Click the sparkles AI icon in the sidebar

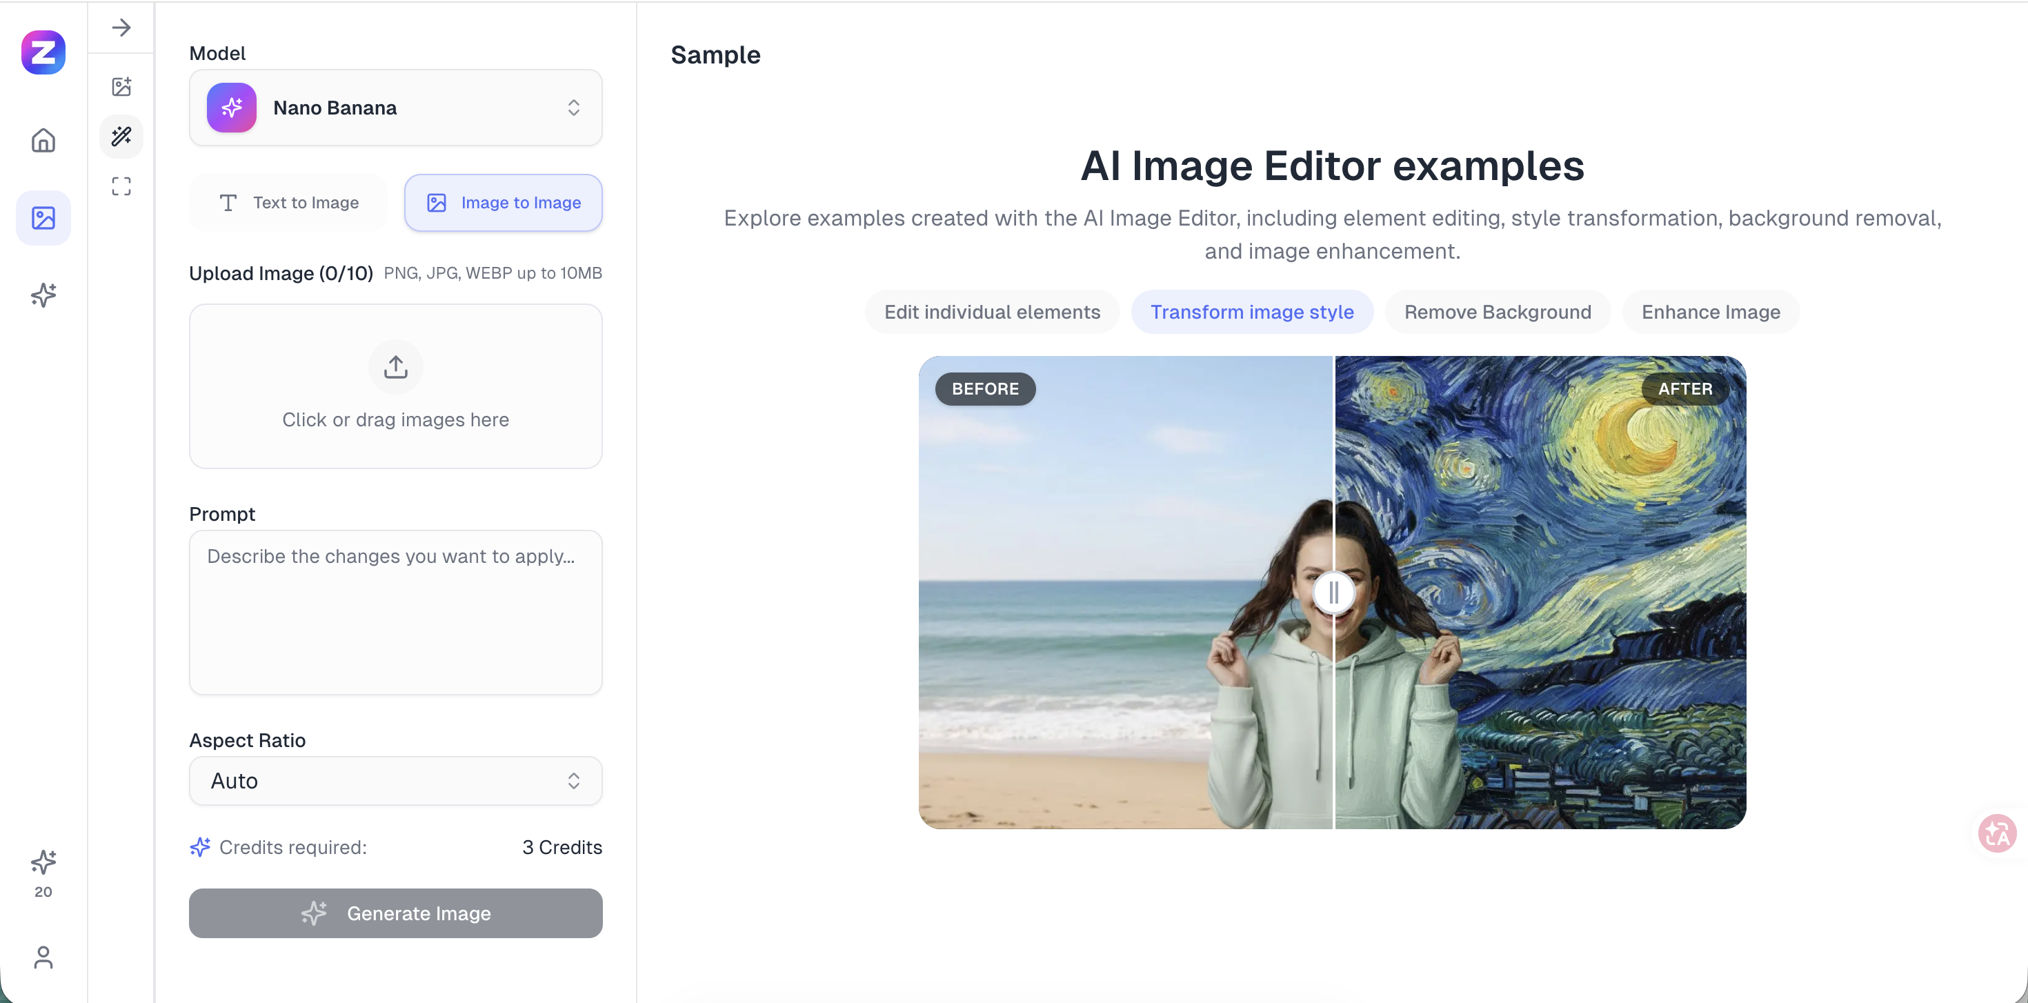point(43,295)
